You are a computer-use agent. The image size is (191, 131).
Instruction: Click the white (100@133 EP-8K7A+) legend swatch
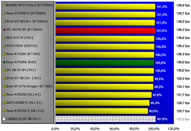4,119
